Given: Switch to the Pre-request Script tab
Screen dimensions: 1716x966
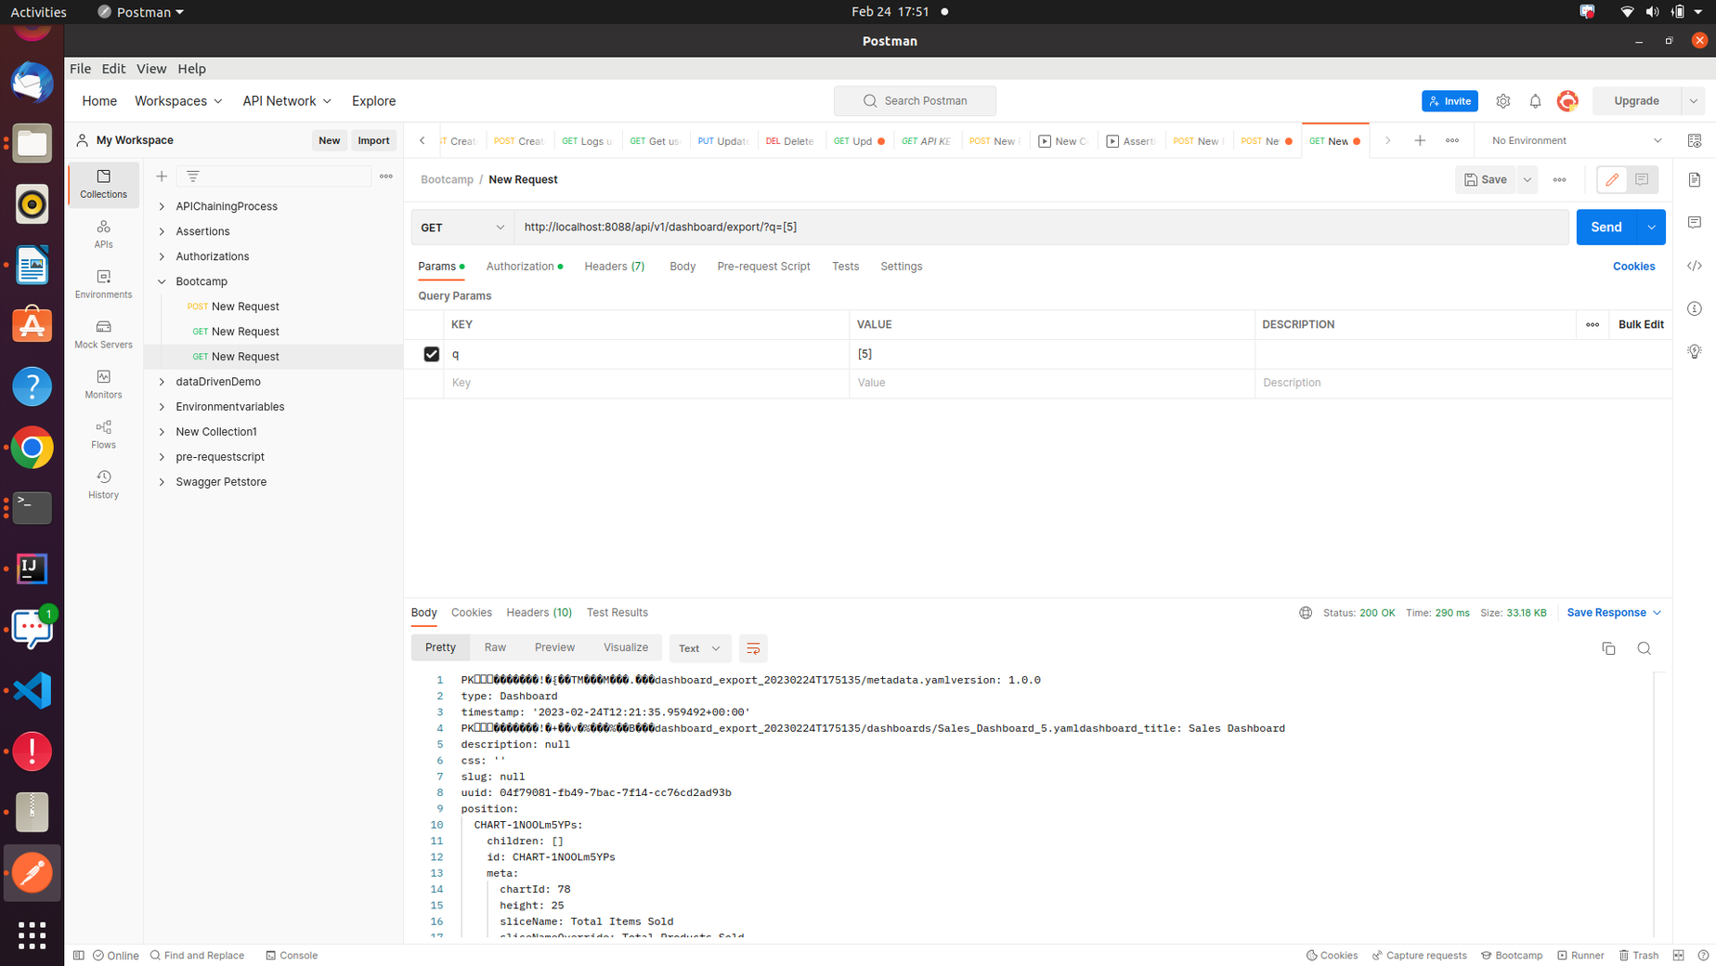Looking at the screenshot, I should tap(763, 267).
